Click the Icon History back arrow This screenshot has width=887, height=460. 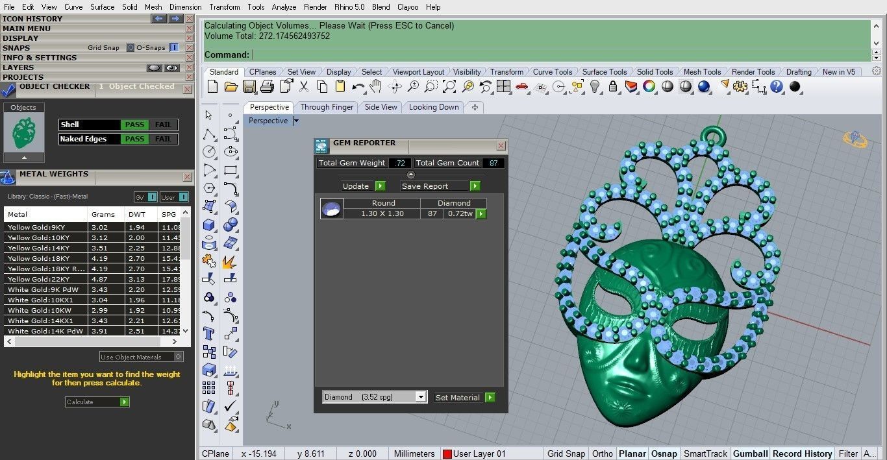(x=158, y=19)
